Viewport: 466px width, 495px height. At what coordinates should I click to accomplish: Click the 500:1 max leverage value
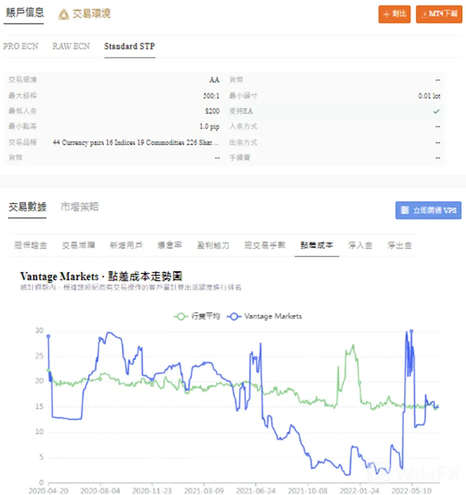[x=211, y=96]
